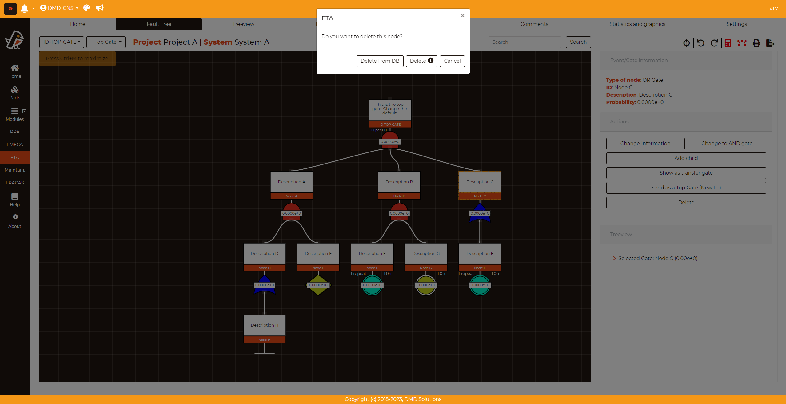Toggle the Modules submenu expander box

[x=24, y=111]
